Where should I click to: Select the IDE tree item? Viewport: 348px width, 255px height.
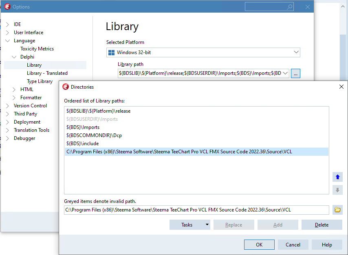(x=17, y=24)
